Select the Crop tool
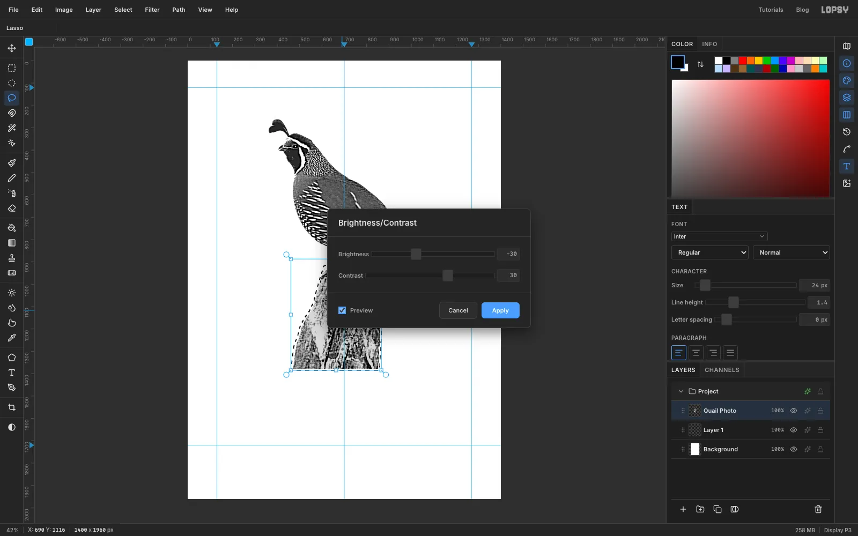The width and height of the screenshot is (858, 536). pos(11,407)
